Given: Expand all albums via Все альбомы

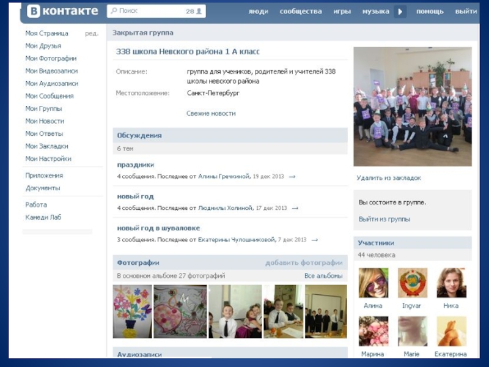Looking at the screenshot, I should click(323, 276).
